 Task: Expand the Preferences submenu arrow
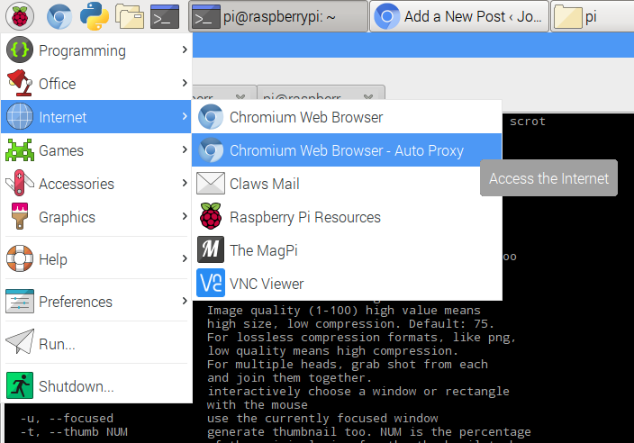[x=185, y=301]
